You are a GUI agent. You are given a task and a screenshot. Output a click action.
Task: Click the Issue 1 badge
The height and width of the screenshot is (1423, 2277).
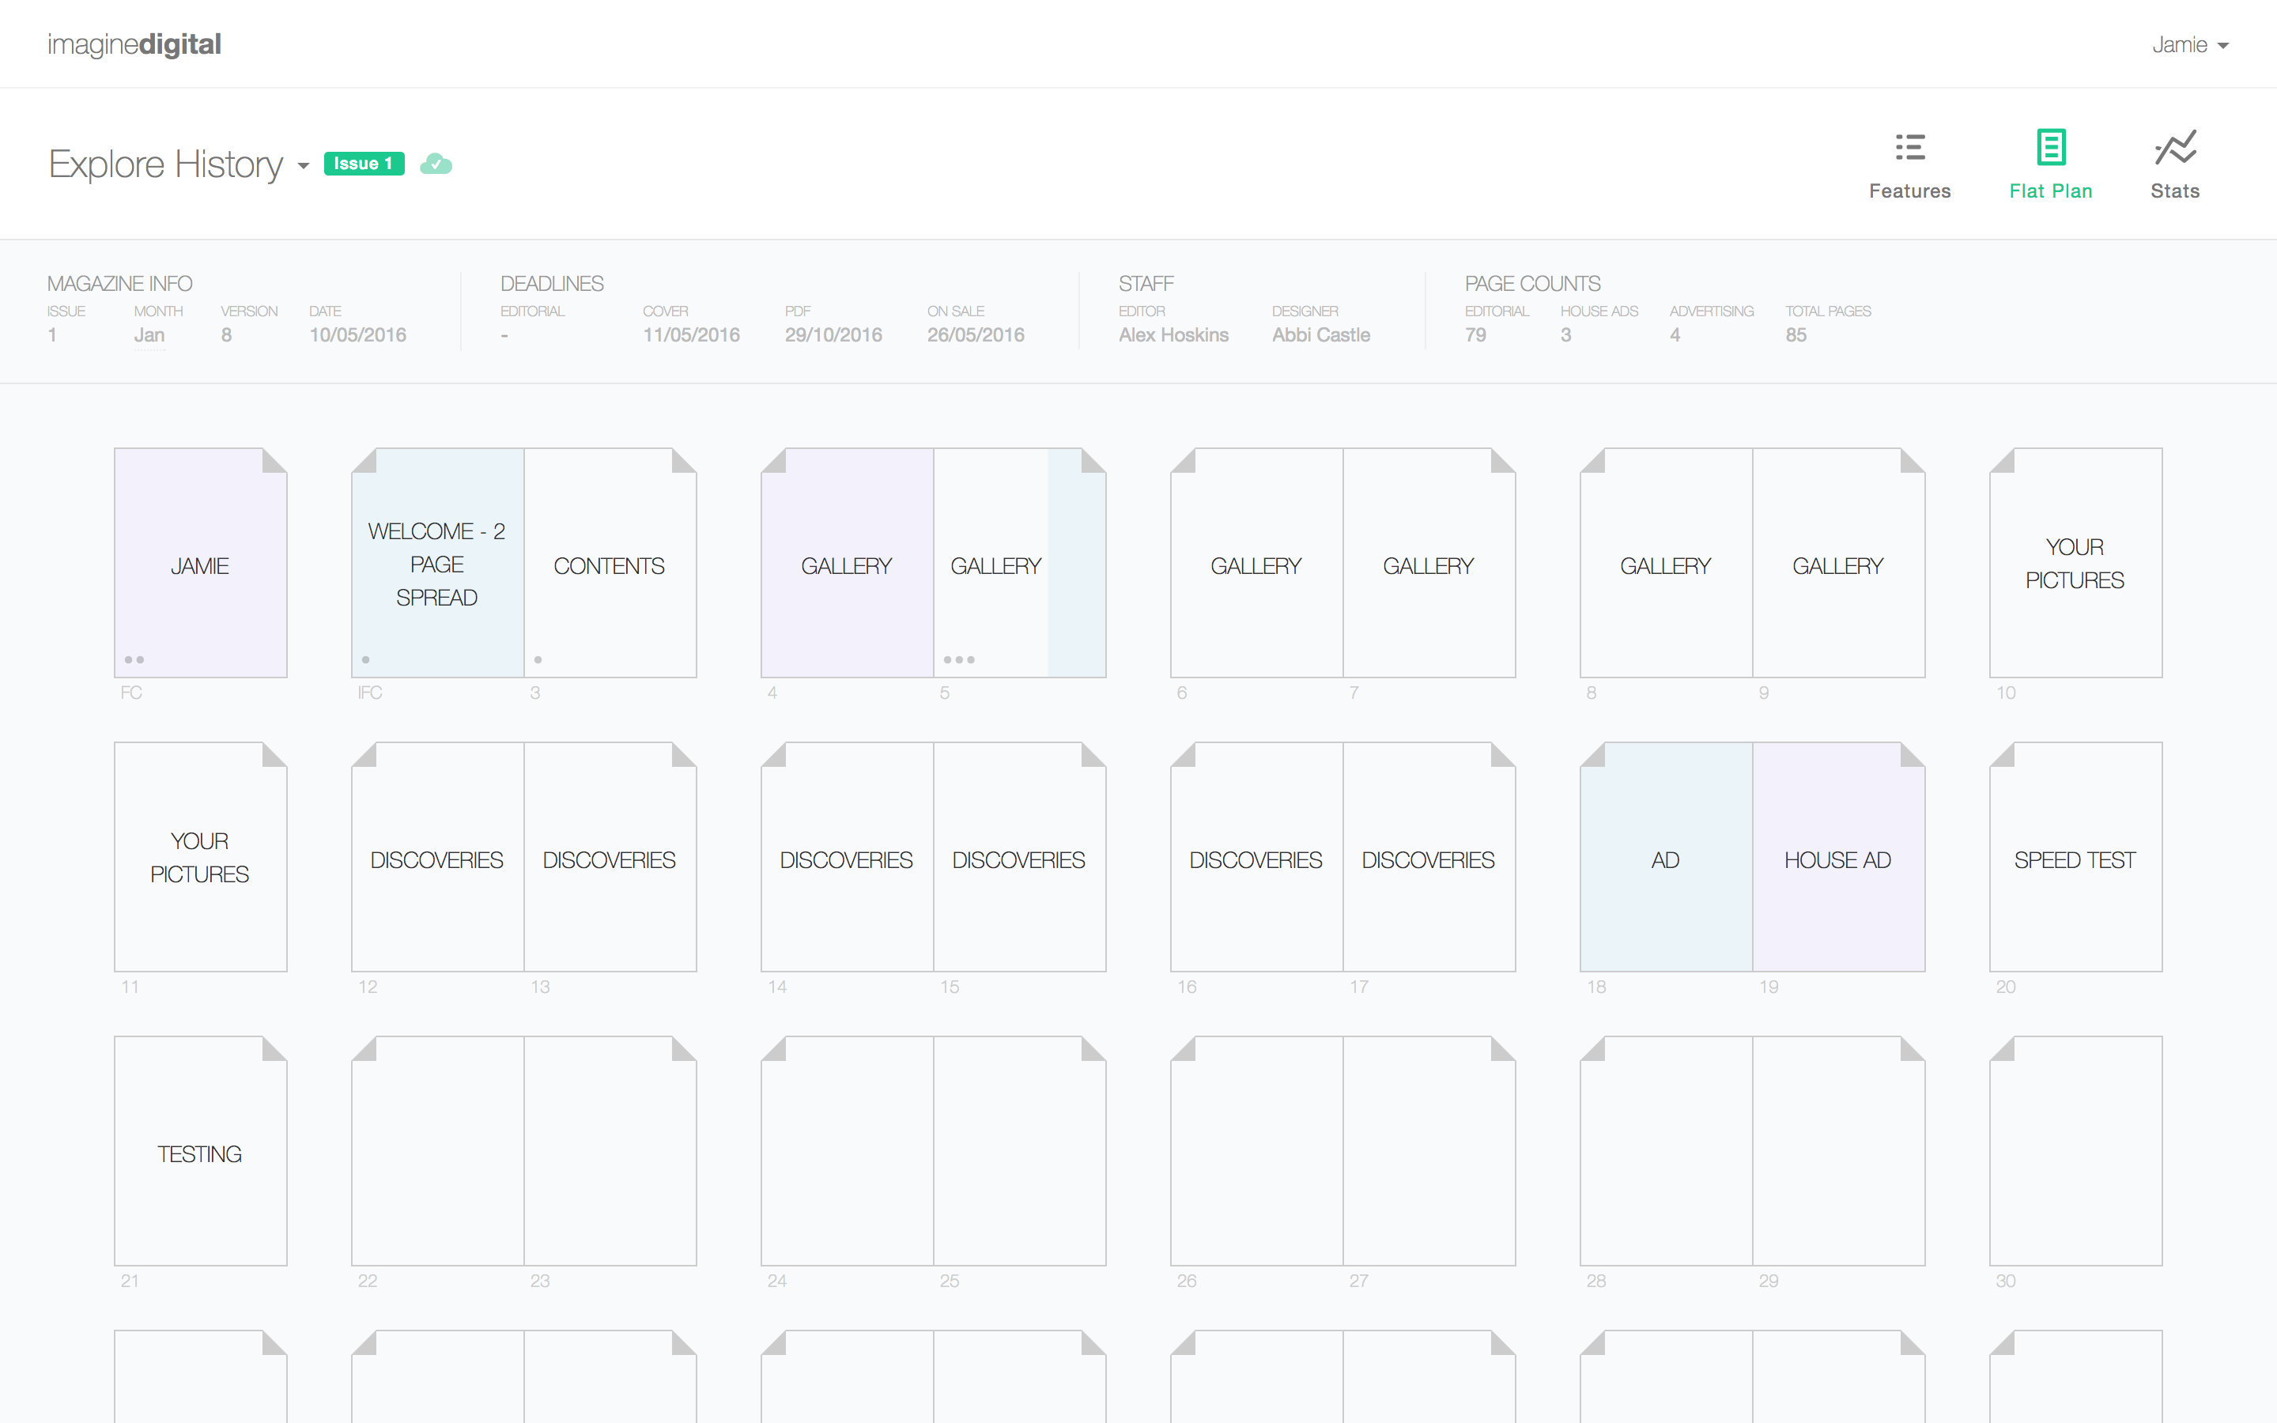364,164
